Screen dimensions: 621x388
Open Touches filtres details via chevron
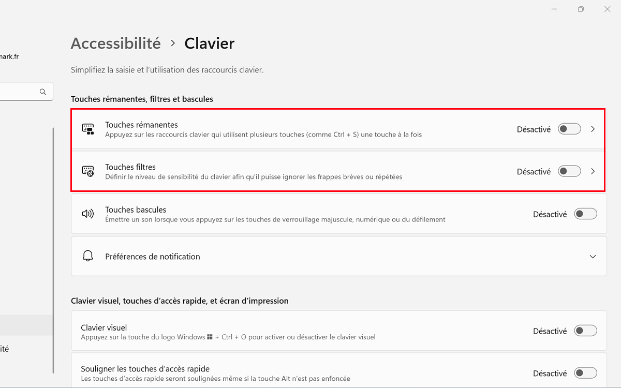pos(593,171)
